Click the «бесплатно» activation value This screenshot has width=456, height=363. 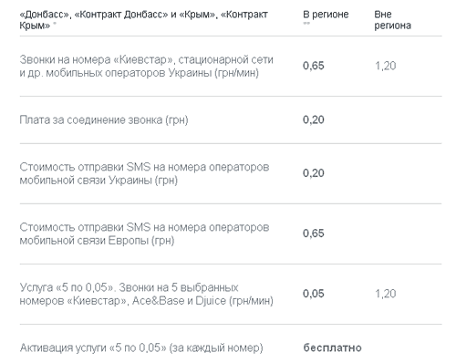pos(332,347)
